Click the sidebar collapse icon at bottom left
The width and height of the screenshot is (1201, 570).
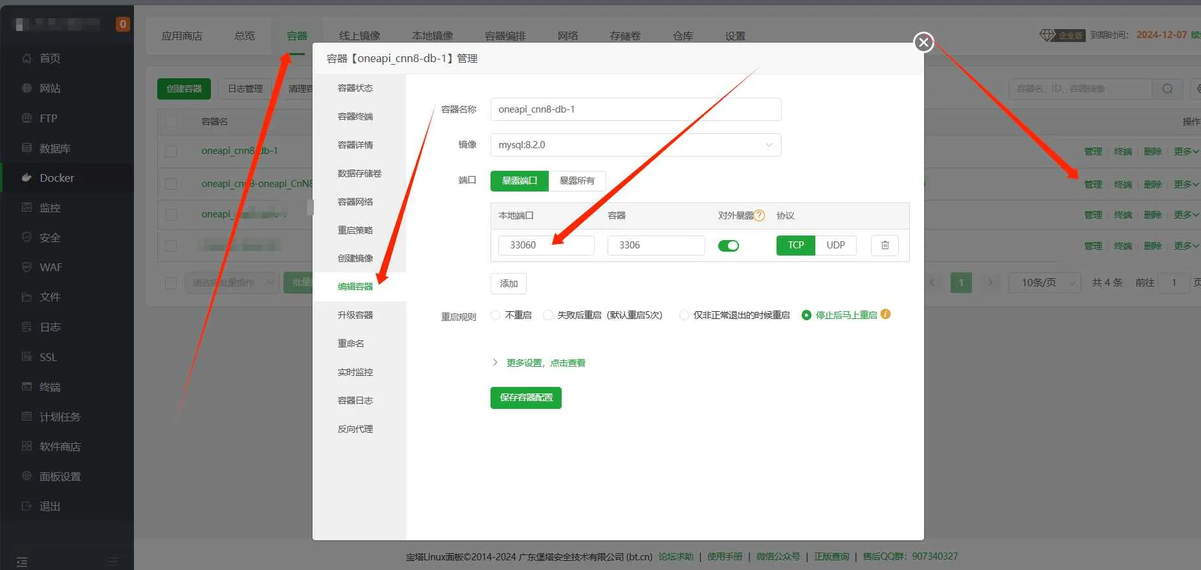click(x=22, y=562)
